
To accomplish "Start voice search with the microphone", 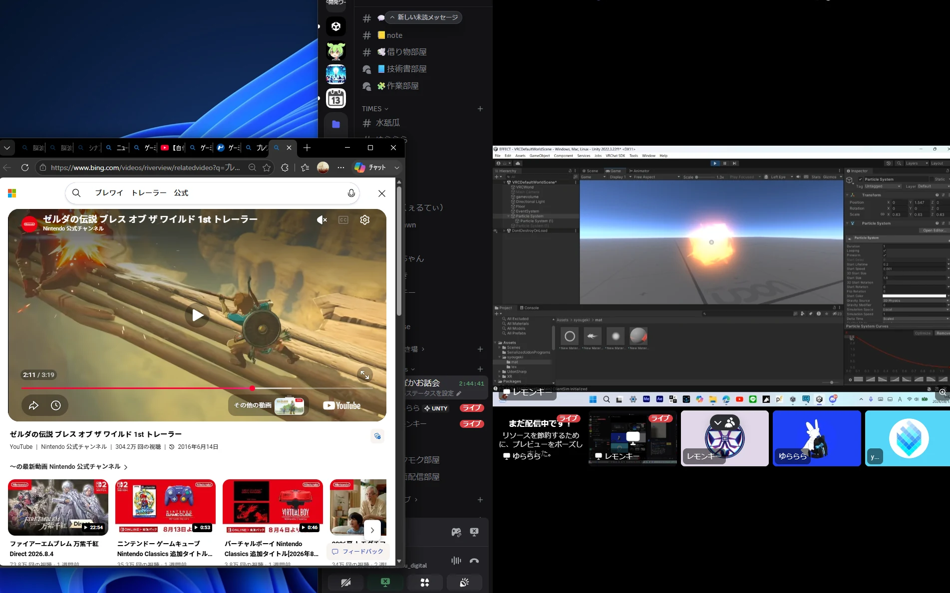I will click(351, 193).
